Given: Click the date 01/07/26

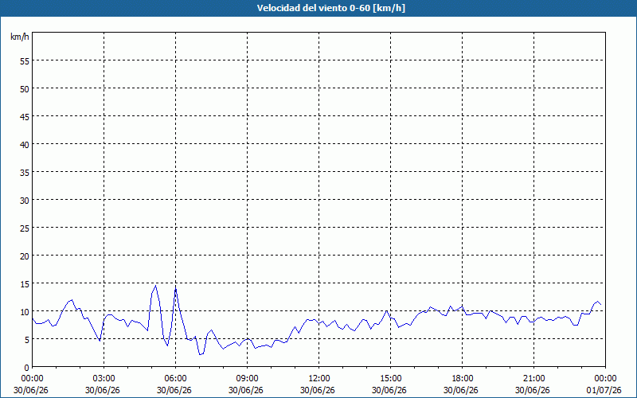Looking at the screenshot, I should pyautogui.click(x=604, y=390).
